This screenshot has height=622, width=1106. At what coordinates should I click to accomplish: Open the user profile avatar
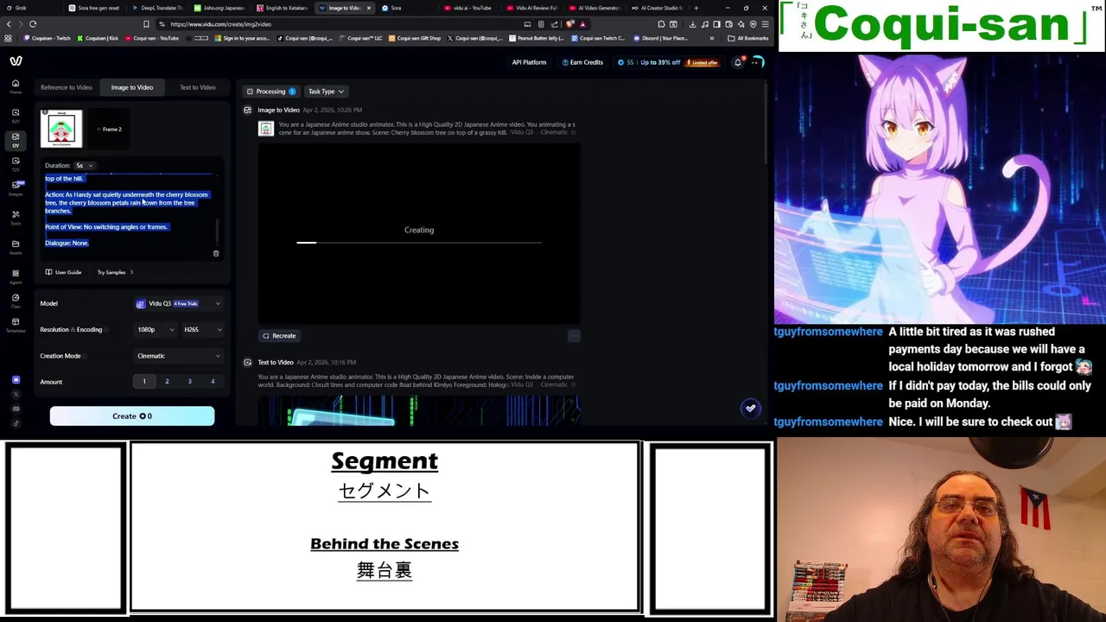(757, 62)
